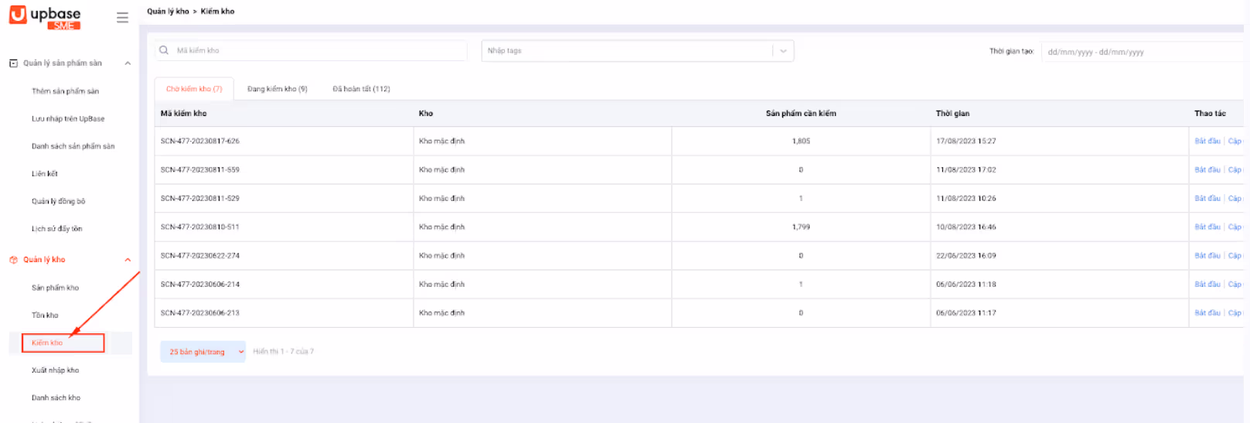
Task: Click the Mã kiểm kho column header
Action: point(184,114)
